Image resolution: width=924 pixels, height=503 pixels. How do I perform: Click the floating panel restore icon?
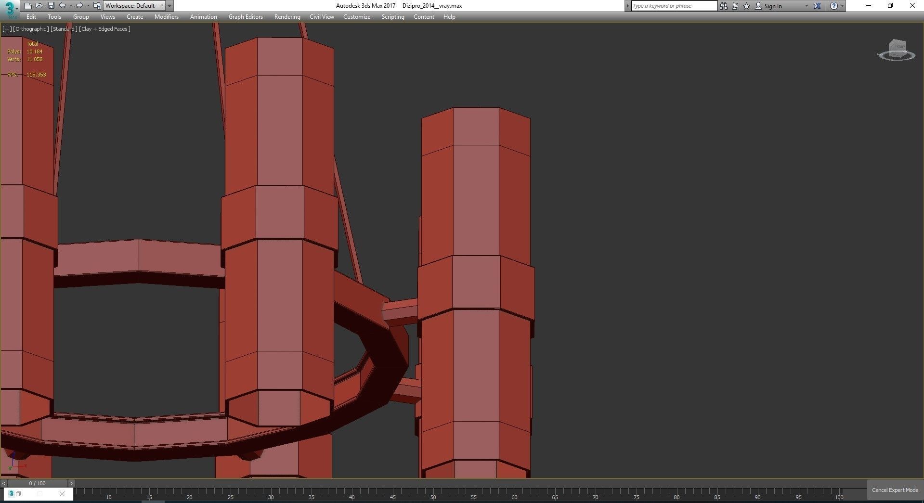[x=18, y=494]
